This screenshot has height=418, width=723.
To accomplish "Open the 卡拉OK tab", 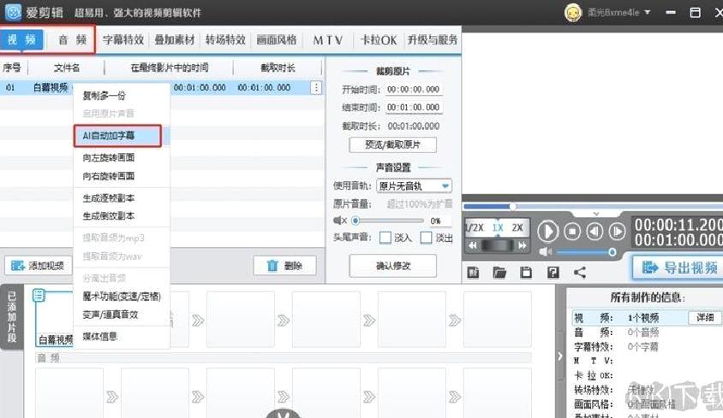I will (x=378, y=40).
